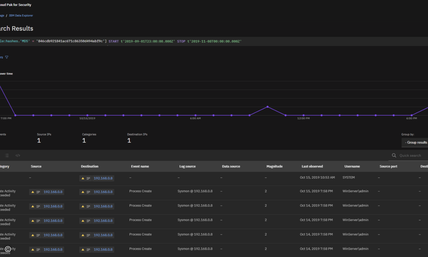Viewport: 428px width, 257px height.
Task: Select Process Create in Oct 15 row
Action: pyautogui.click(x=141, y=191)
